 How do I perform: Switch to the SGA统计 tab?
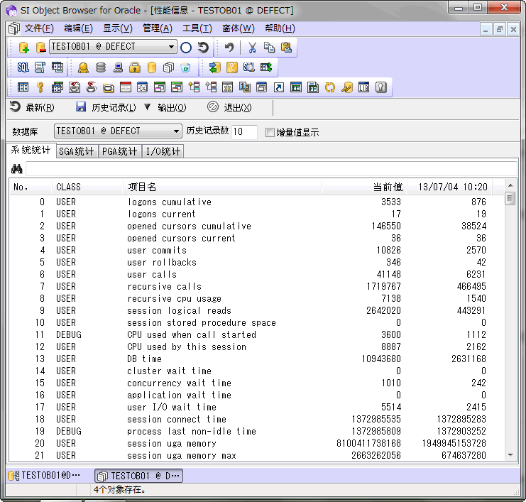tap(76, 151)
